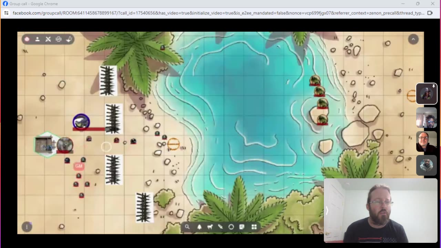Click the topmost green bush token
Screen dimensions: 441x248
pos(315,80)
